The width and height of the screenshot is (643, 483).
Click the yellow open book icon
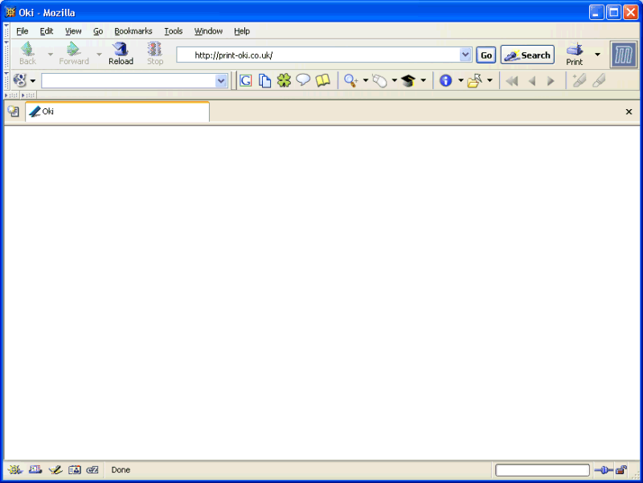click(x=323, y=80)
